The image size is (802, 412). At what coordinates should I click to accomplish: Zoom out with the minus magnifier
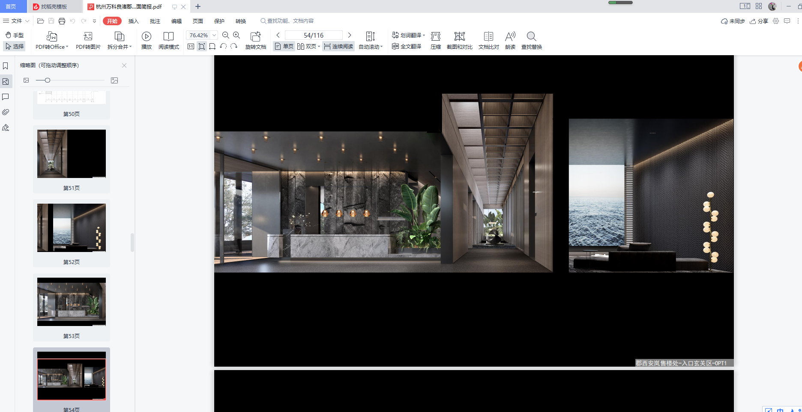click(226, 35)
